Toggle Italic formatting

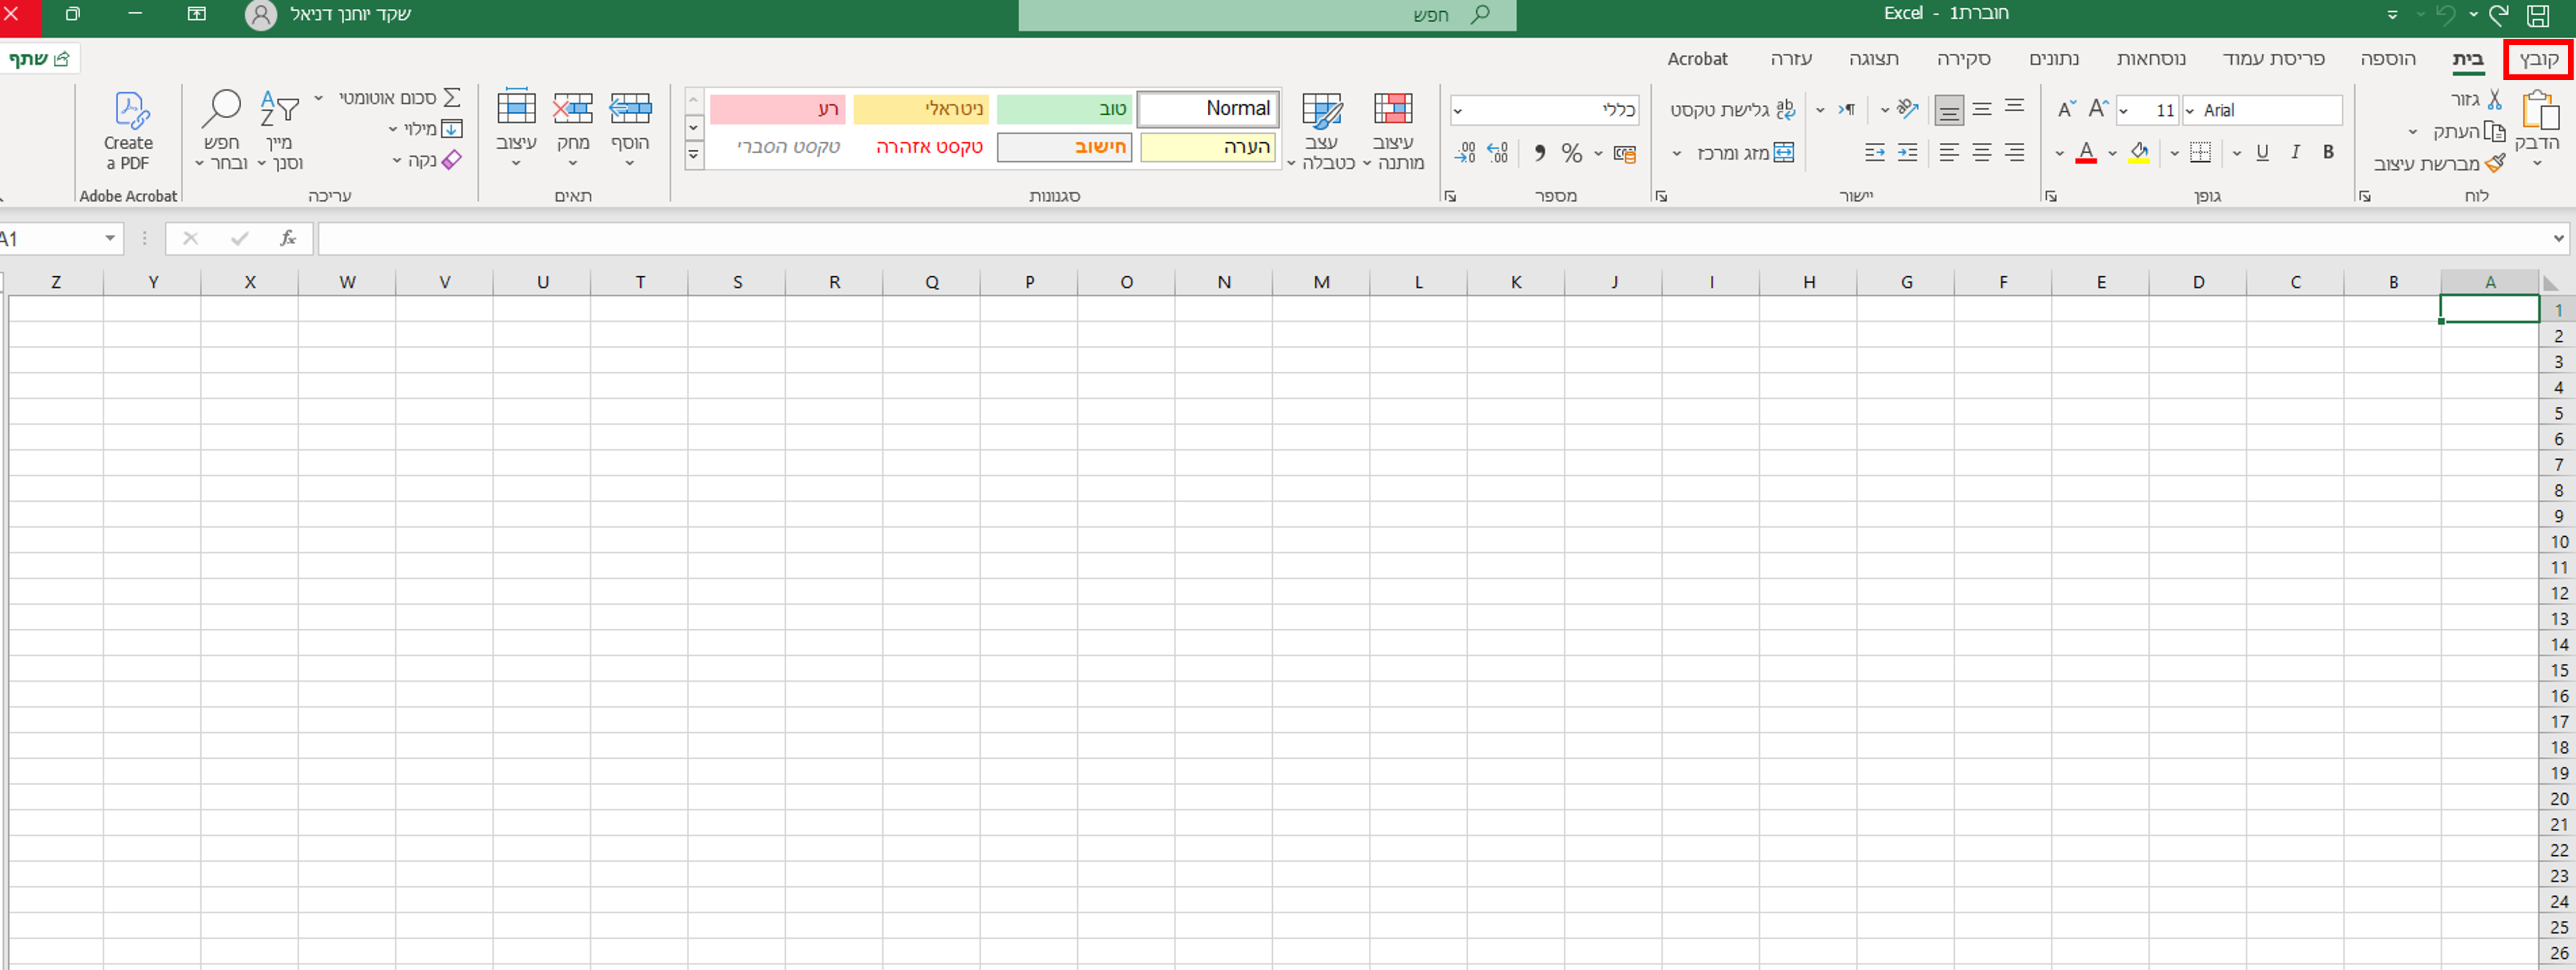(2295, 152)
